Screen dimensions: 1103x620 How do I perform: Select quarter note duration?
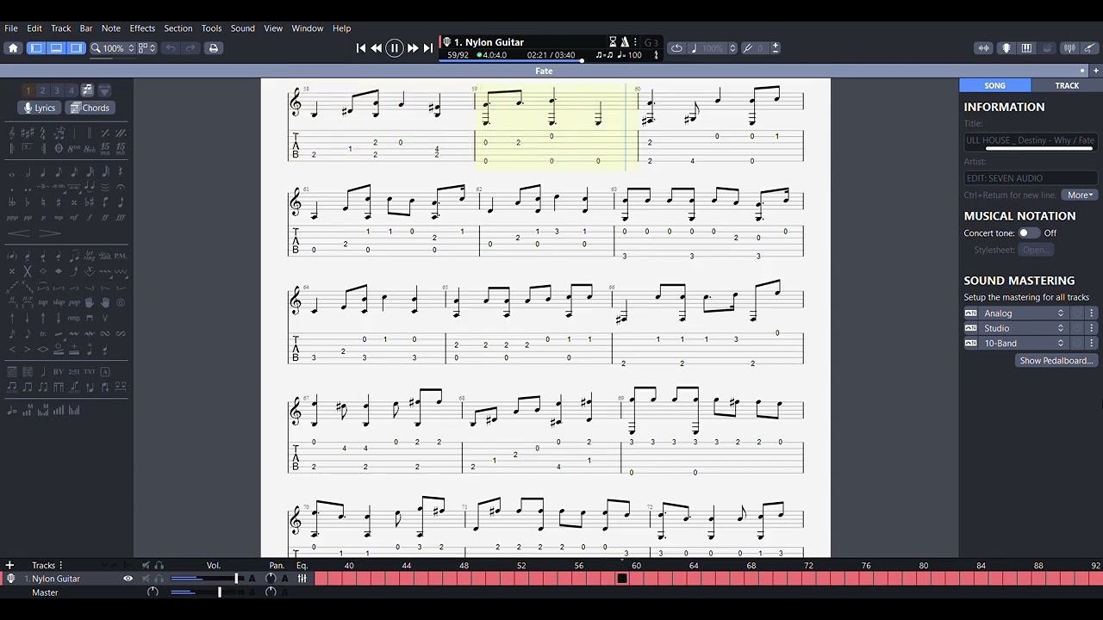tap(43, 173)
